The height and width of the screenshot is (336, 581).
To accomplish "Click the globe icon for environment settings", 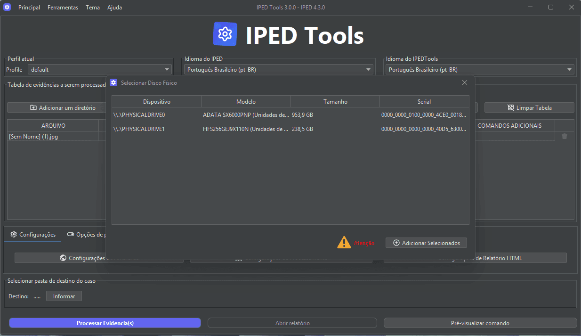I will coord(63,258).
